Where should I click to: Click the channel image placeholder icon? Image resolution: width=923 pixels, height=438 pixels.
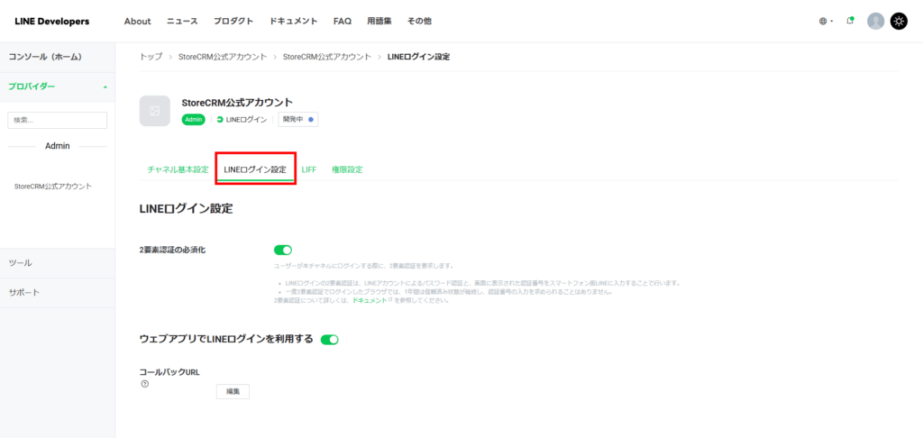tap(154, 111)
